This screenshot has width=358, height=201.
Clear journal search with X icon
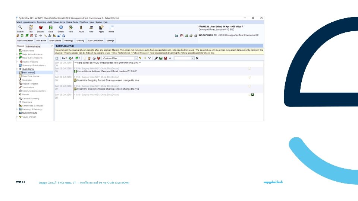197,58
